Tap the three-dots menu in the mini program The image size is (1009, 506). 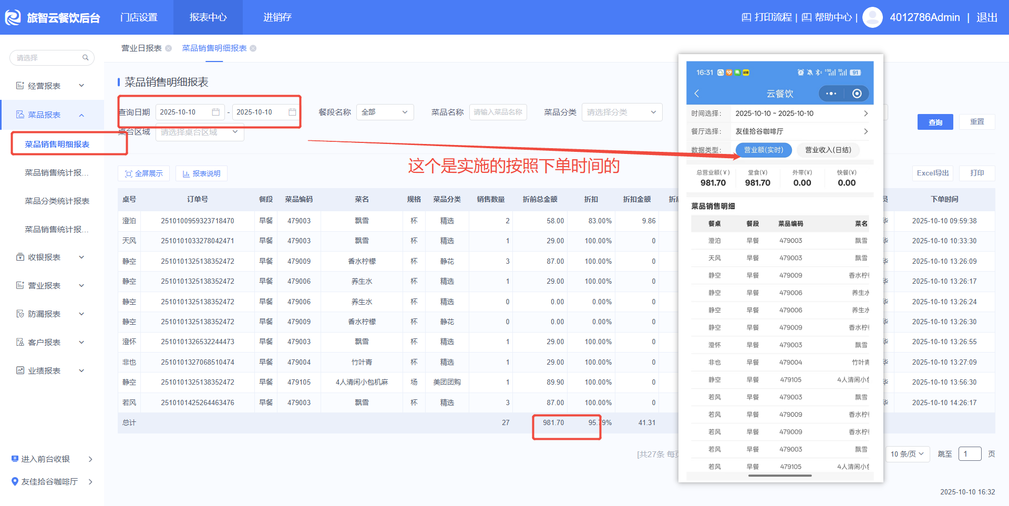click(x=831, y=94)
